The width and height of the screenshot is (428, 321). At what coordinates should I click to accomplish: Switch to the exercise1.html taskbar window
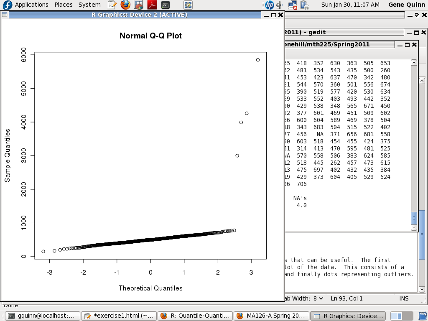119,316
